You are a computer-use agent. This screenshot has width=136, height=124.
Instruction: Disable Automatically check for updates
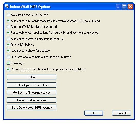tap(8, 51)
